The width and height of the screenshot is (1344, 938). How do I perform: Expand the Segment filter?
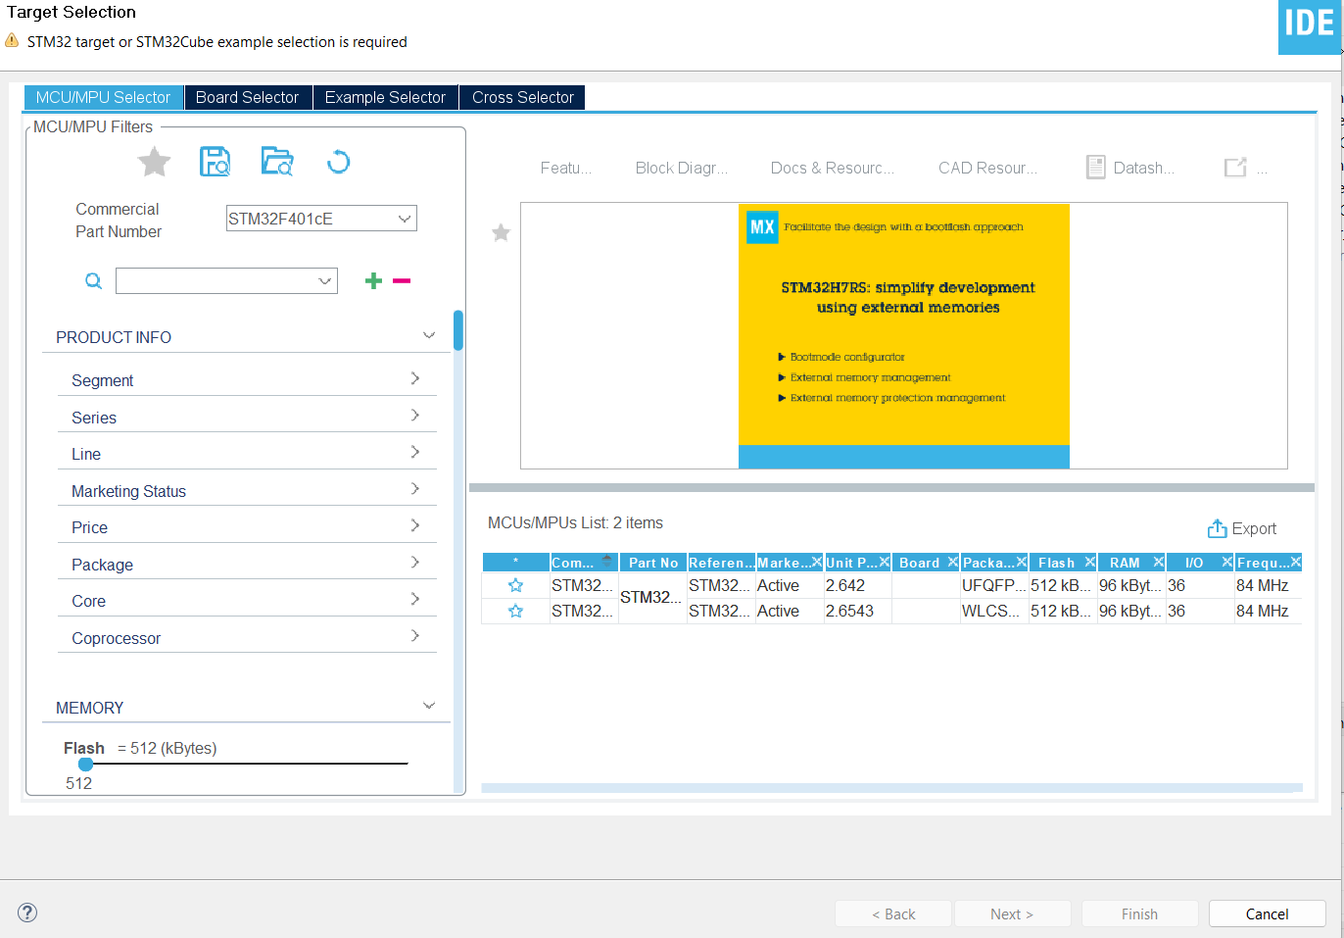(415, 378)
